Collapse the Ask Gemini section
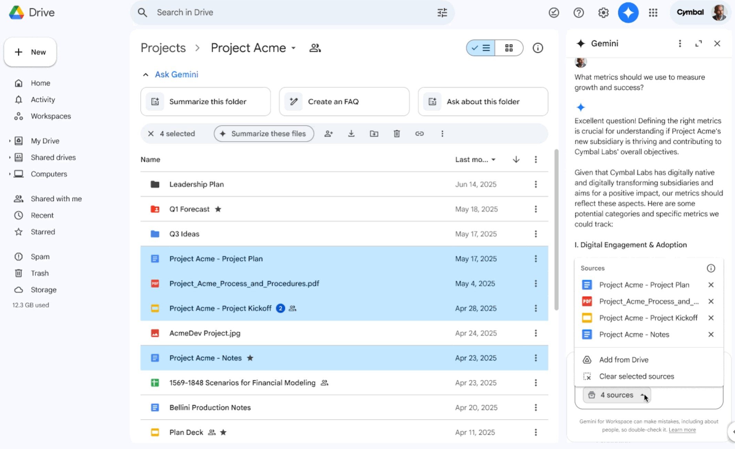 [x=146, y=75]
